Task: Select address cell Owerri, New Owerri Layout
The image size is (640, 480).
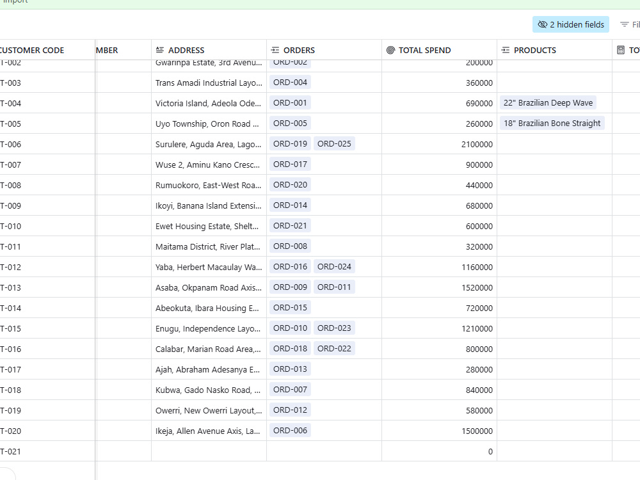Action: coord(209,410)
